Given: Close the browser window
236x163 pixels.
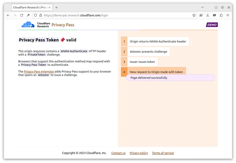Looking at the screenshot, I should pos(229,8).
